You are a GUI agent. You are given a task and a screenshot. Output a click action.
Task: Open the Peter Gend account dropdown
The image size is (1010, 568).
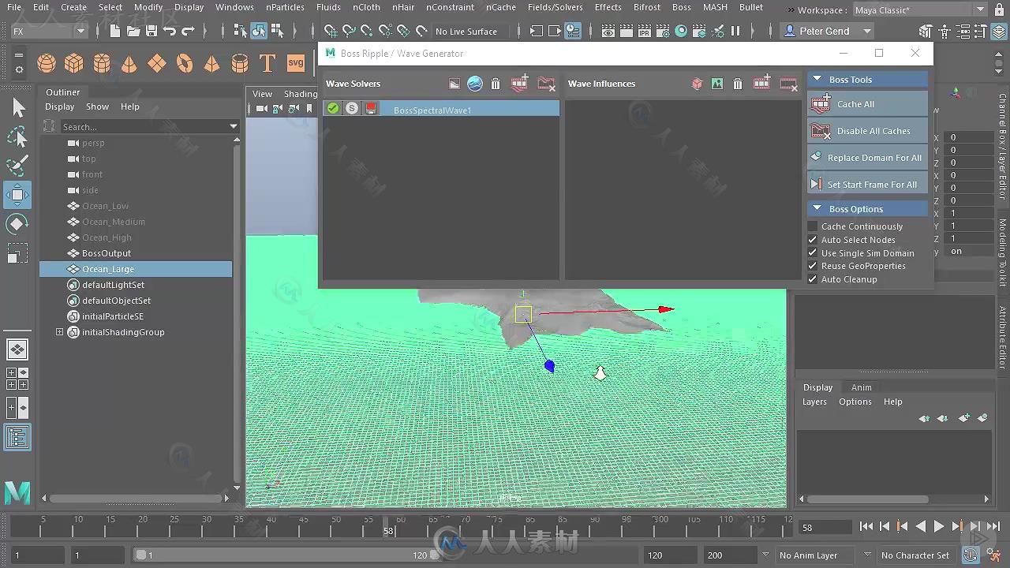(x=828, y=31)
